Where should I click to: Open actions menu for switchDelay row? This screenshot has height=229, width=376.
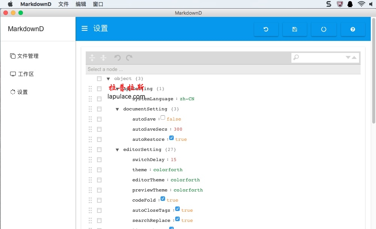[99, 160]
